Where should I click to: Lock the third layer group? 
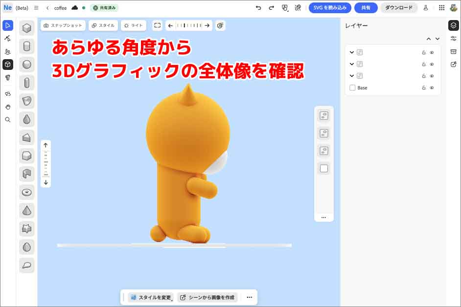(424, 76)
